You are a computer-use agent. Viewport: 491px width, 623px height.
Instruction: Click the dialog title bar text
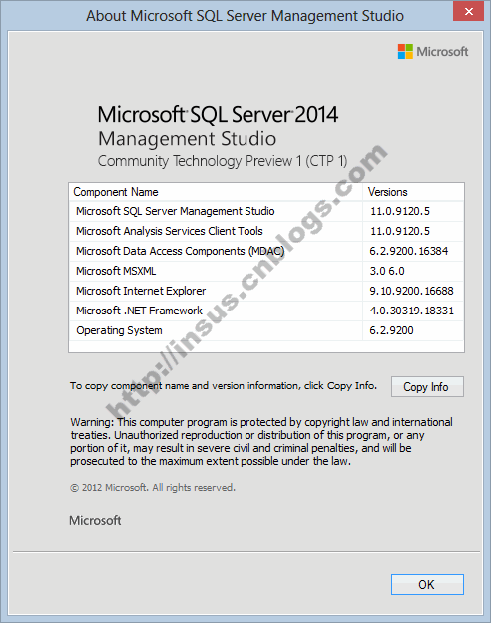245,16
